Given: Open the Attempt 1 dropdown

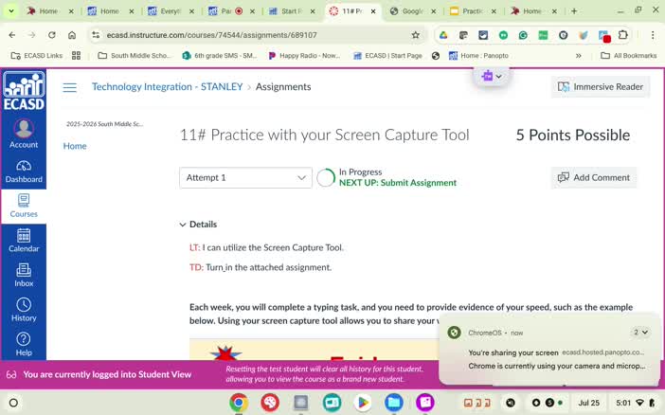Looking at the screenshot, I should tap(245, 178).
